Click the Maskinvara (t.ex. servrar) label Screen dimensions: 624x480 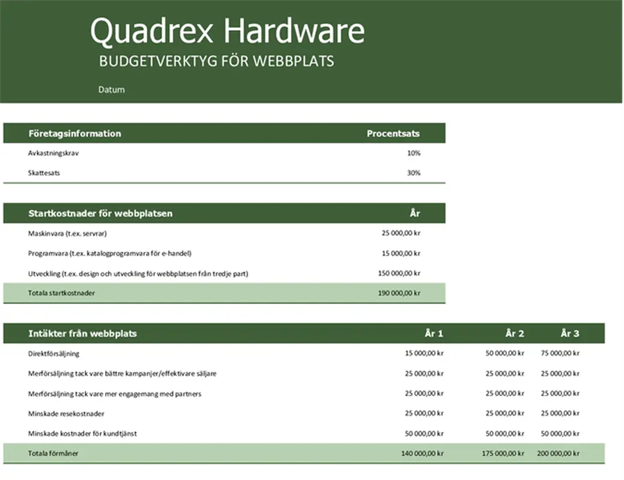(x=67, y=233)
